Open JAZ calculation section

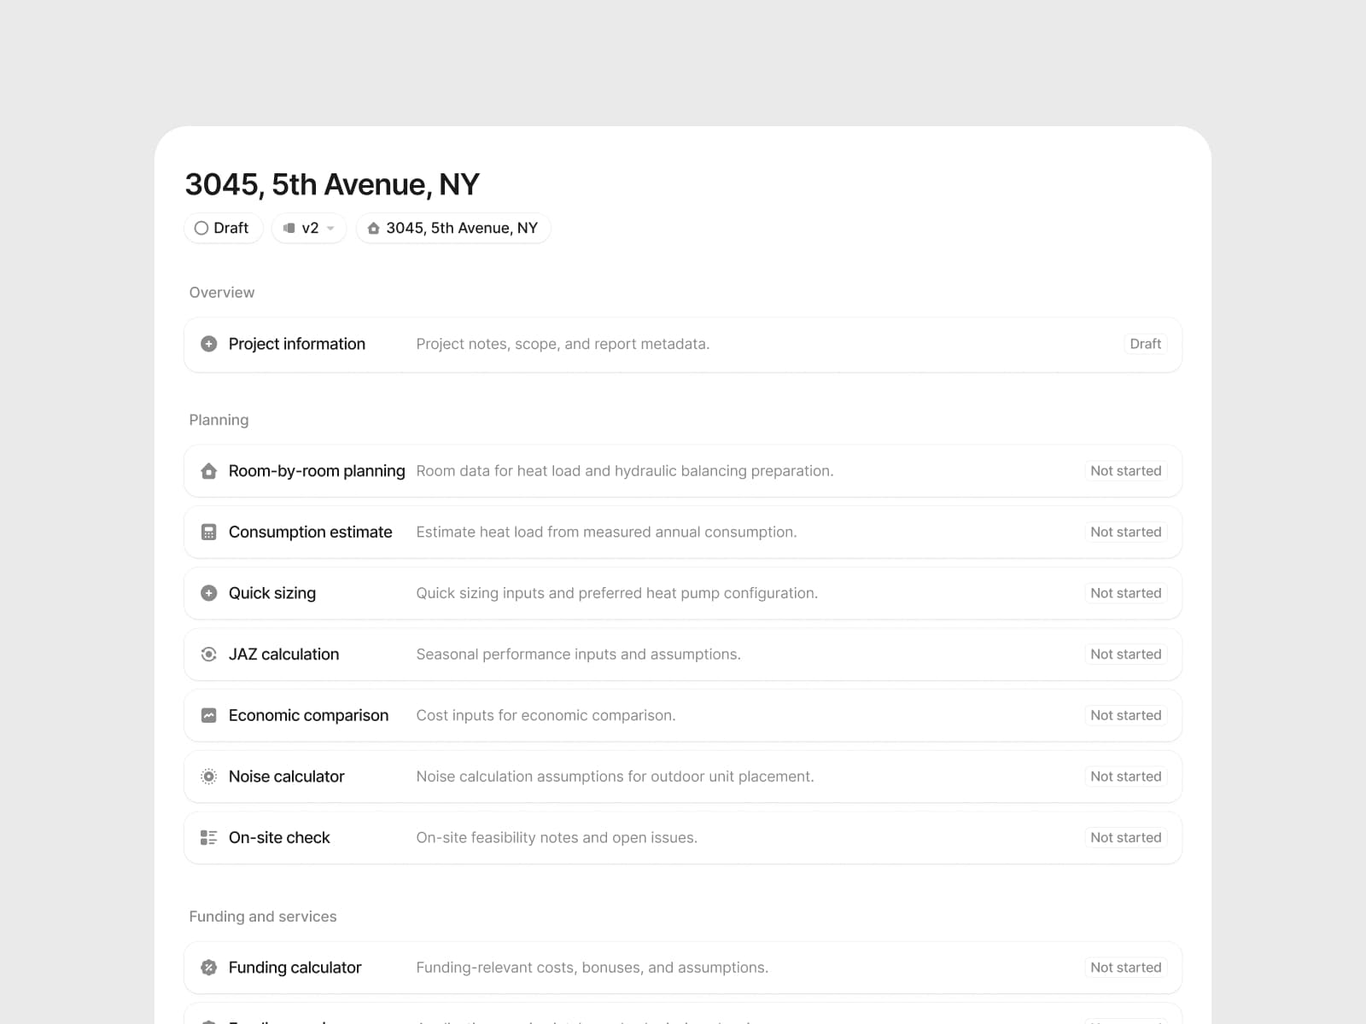click(x=683, y=655)
